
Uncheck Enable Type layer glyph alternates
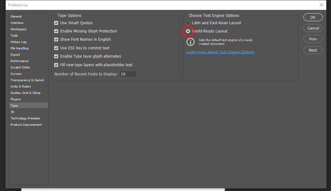pyautogui.click(x=56, y=56)
